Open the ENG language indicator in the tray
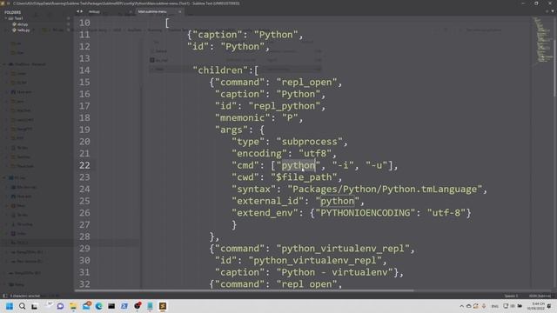The image size is (557, 313). [x=494, y=306]
